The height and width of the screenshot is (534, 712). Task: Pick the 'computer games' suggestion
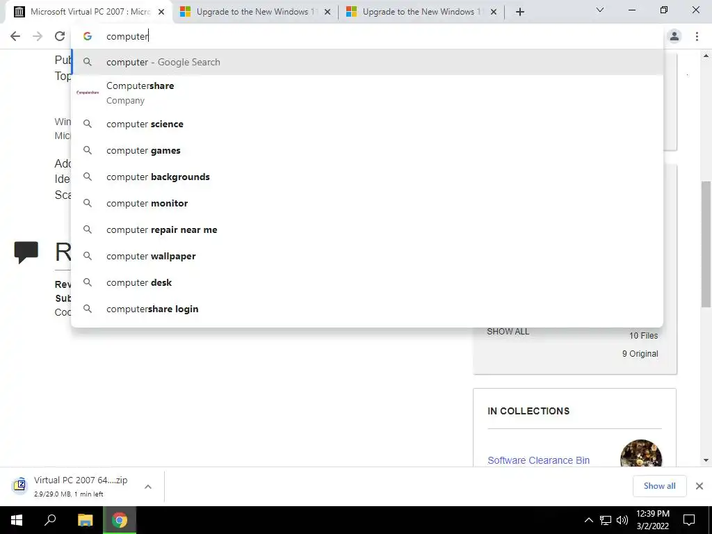click(x=367, y=150)
